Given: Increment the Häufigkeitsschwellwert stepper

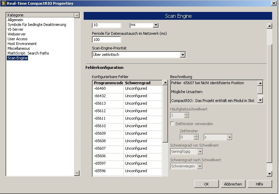Looking at the screenshot, I should (x=186, y=114).
